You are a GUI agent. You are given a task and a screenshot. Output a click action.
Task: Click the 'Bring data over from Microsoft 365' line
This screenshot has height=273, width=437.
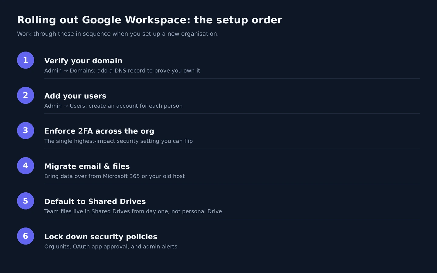point(114,176)
